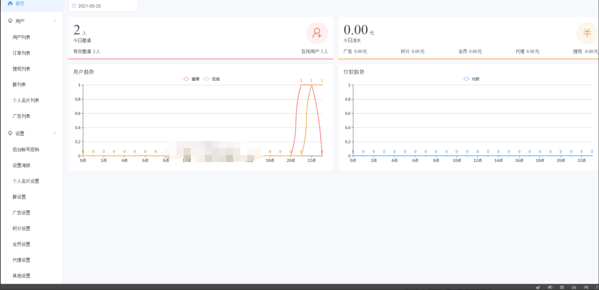The image size is (599, 290).
Task: Open 积分设置 menu item
Action: [22, 229]
